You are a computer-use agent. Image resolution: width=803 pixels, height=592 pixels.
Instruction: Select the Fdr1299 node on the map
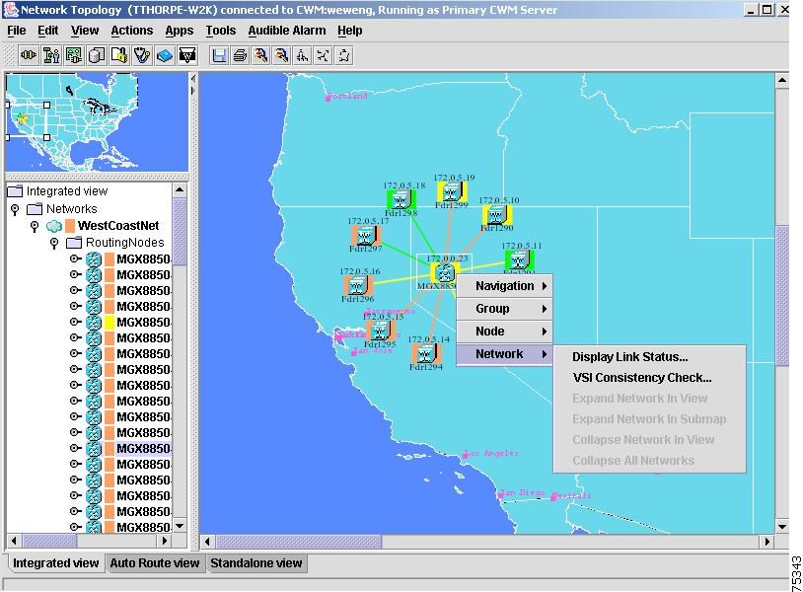coord(452,192)
